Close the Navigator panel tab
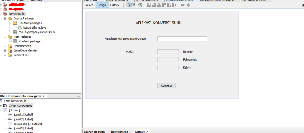Viewport: 304px width, 133px height. coord(44,96)
